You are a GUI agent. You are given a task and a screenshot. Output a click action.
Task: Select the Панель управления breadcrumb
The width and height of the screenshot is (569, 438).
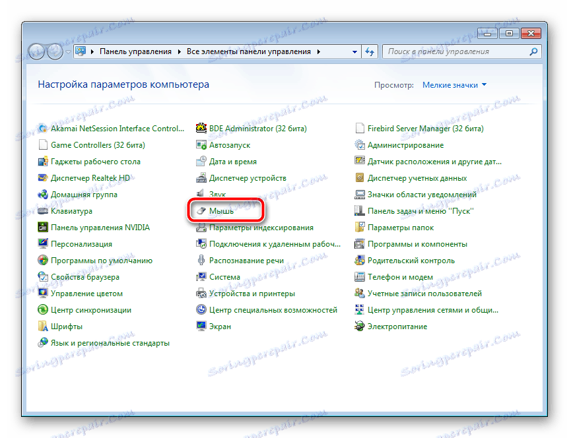click(x=136, y=52)
